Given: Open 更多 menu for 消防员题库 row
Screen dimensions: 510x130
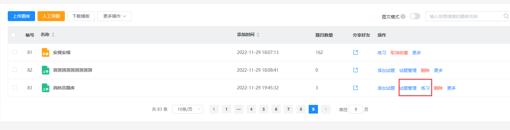Looking at the screenshot, I should [451, 88].
